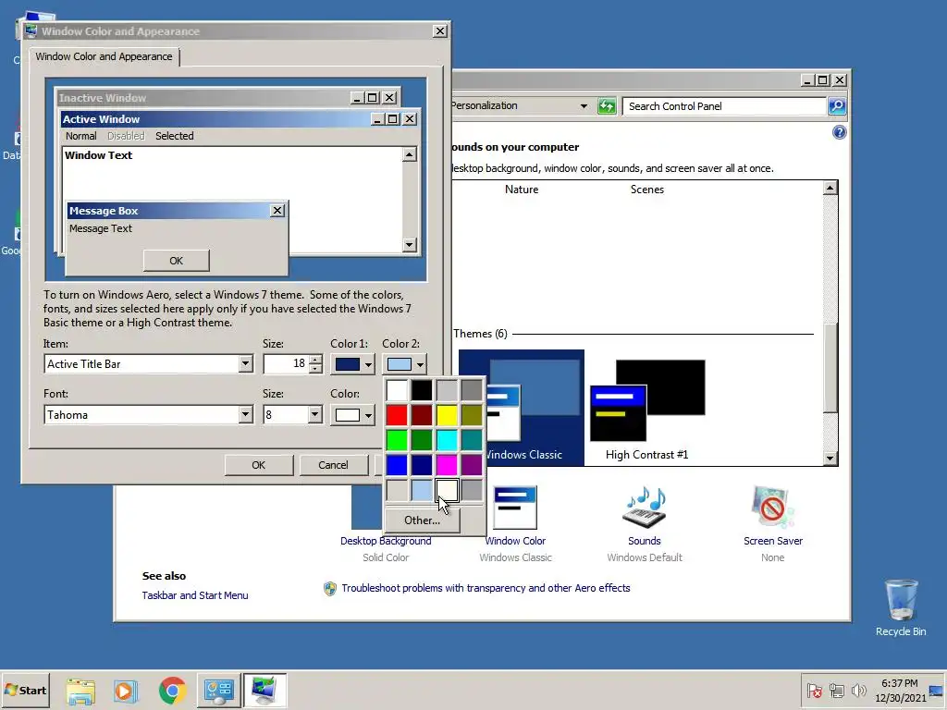Image resolution: width=947 pixels, height=710 pixels.
Task: Click the themes list scroll down arrow
Action: 830,459
